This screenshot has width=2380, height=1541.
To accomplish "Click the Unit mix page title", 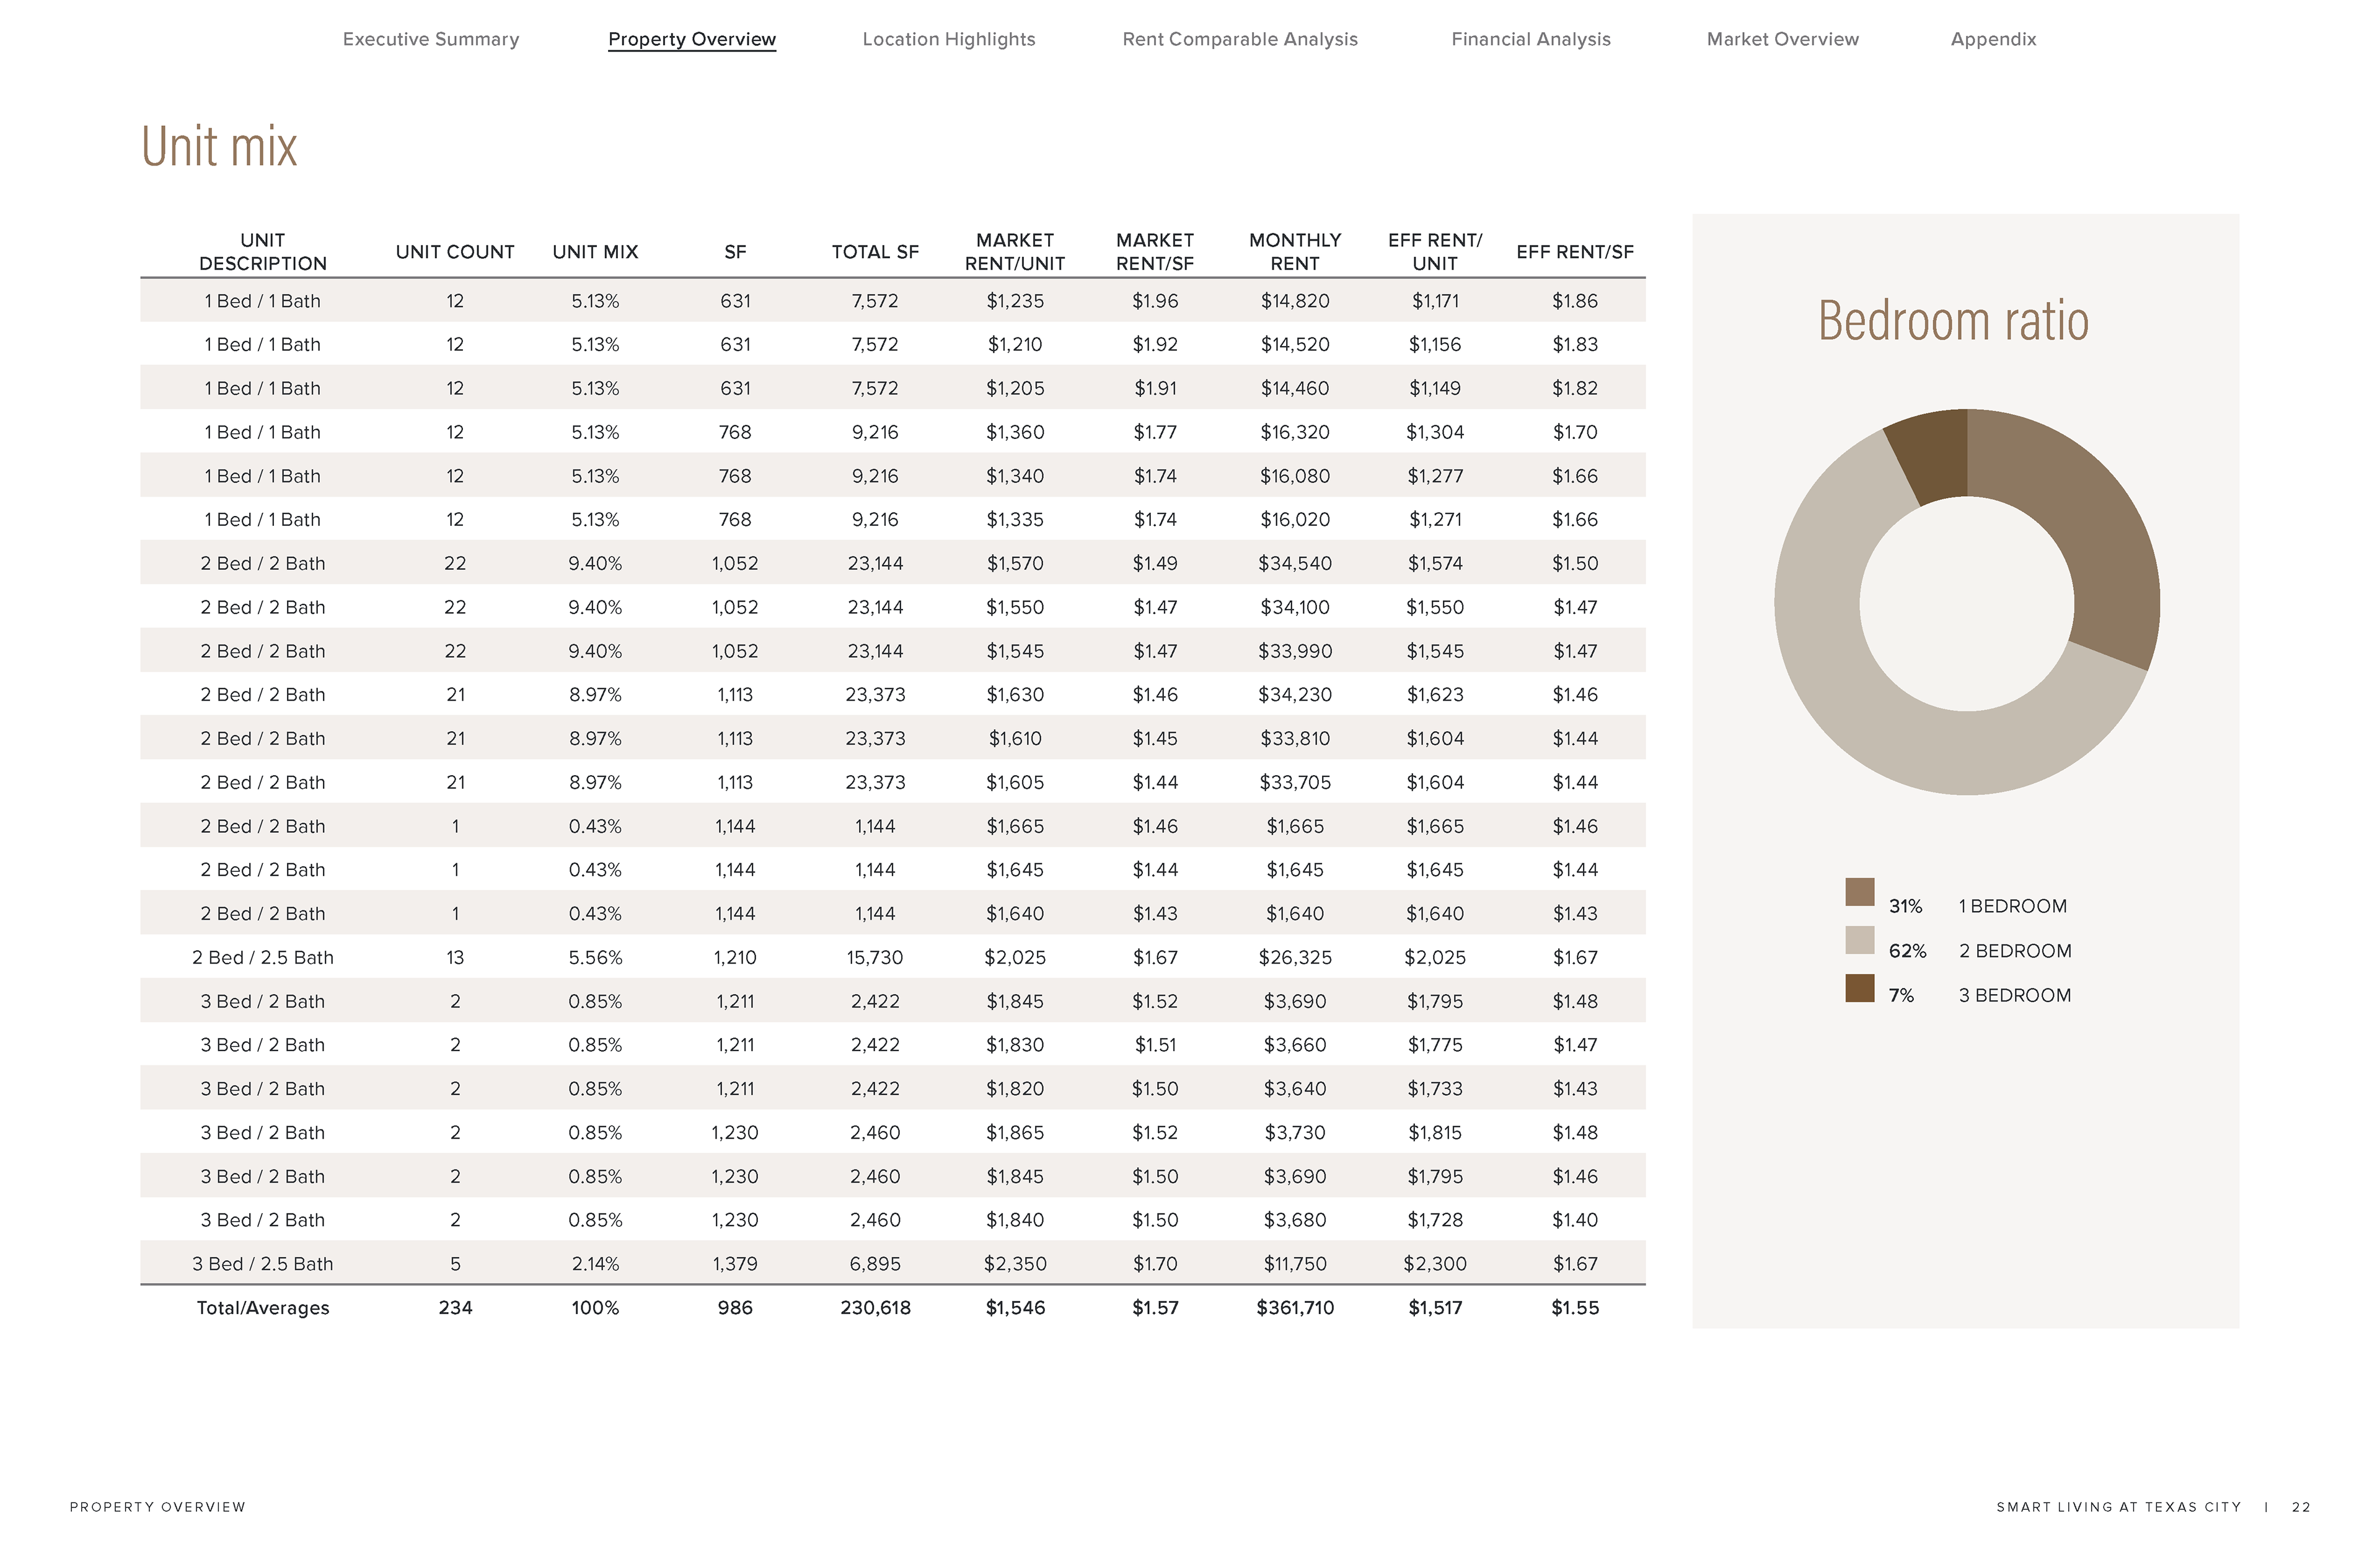I will [219, 147].
